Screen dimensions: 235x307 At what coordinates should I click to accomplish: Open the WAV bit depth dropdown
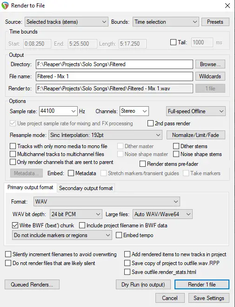pos(76,214)
